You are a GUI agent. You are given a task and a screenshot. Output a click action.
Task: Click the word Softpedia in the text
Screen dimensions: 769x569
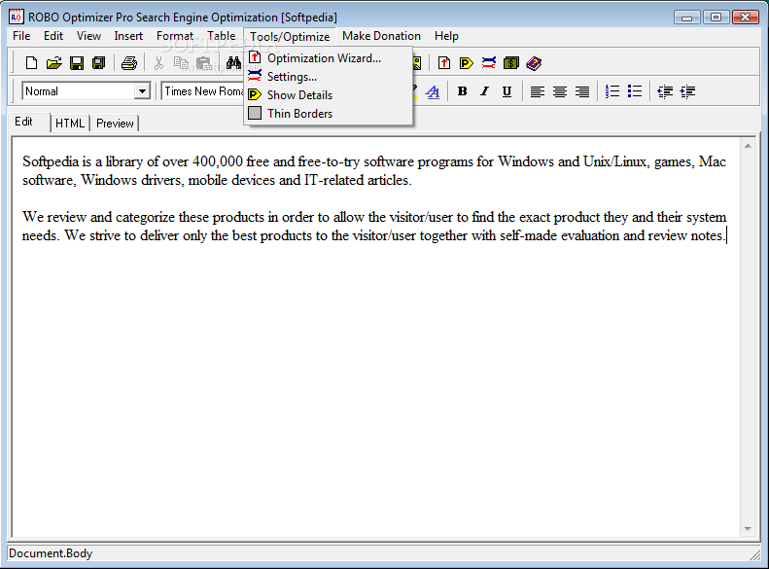51,161
